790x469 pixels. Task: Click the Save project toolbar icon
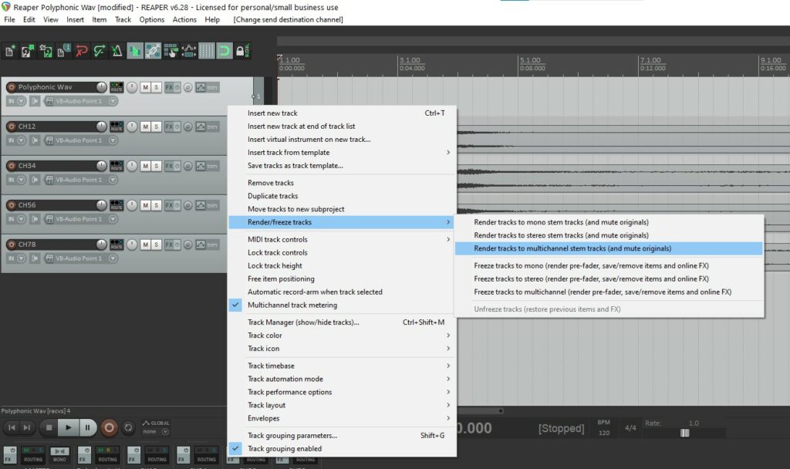[46, 51]
